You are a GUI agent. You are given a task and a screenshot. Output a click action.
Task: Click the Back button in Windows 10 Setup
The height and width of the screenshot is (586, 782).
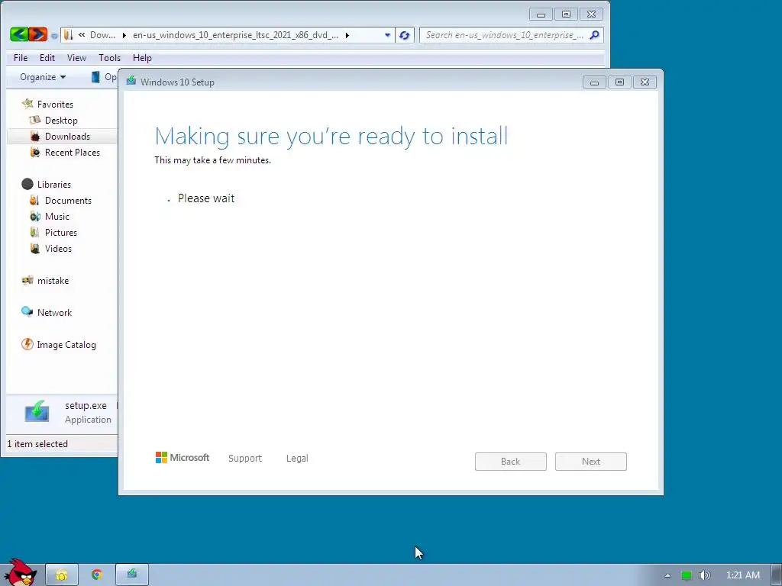tap(511, 462)
